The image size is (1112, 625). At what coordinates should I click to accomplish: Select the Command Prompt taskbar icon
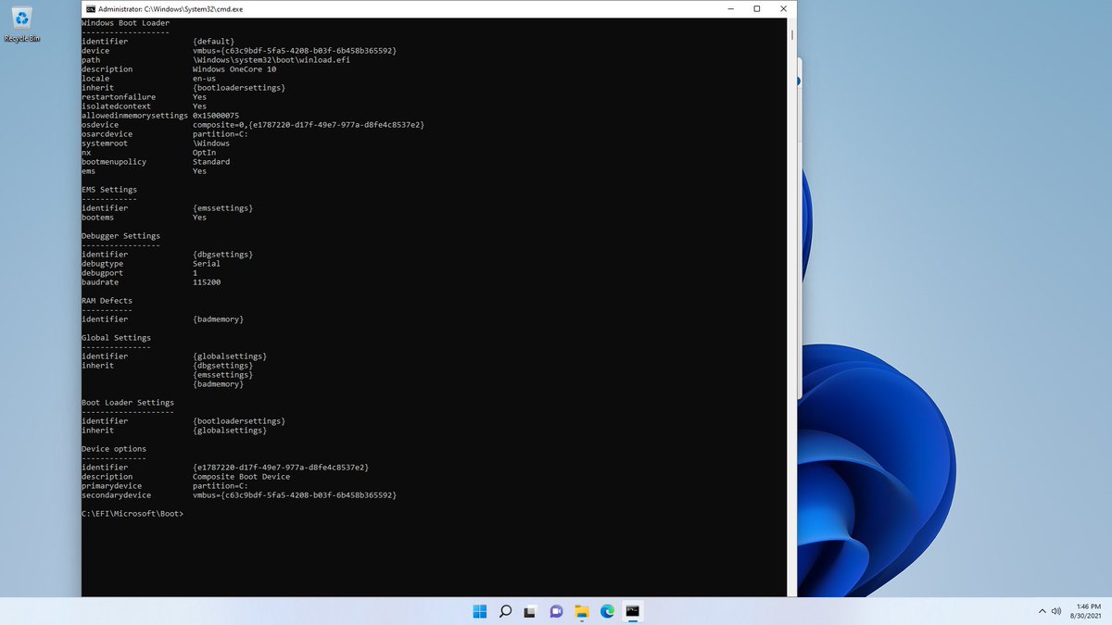[x=633, y=611]
